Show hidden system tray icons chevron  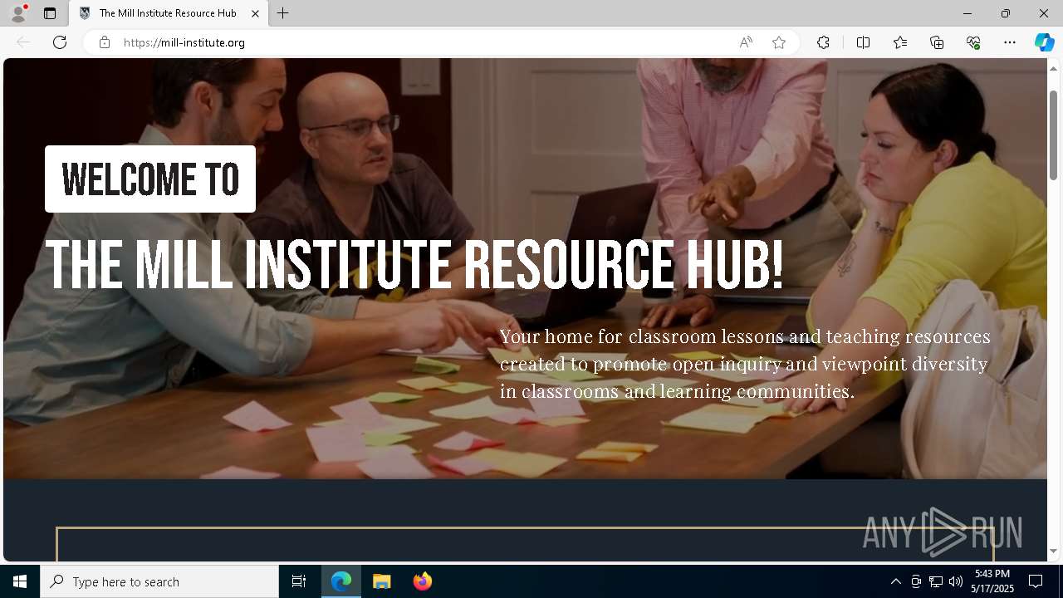(x=895, y=581)
